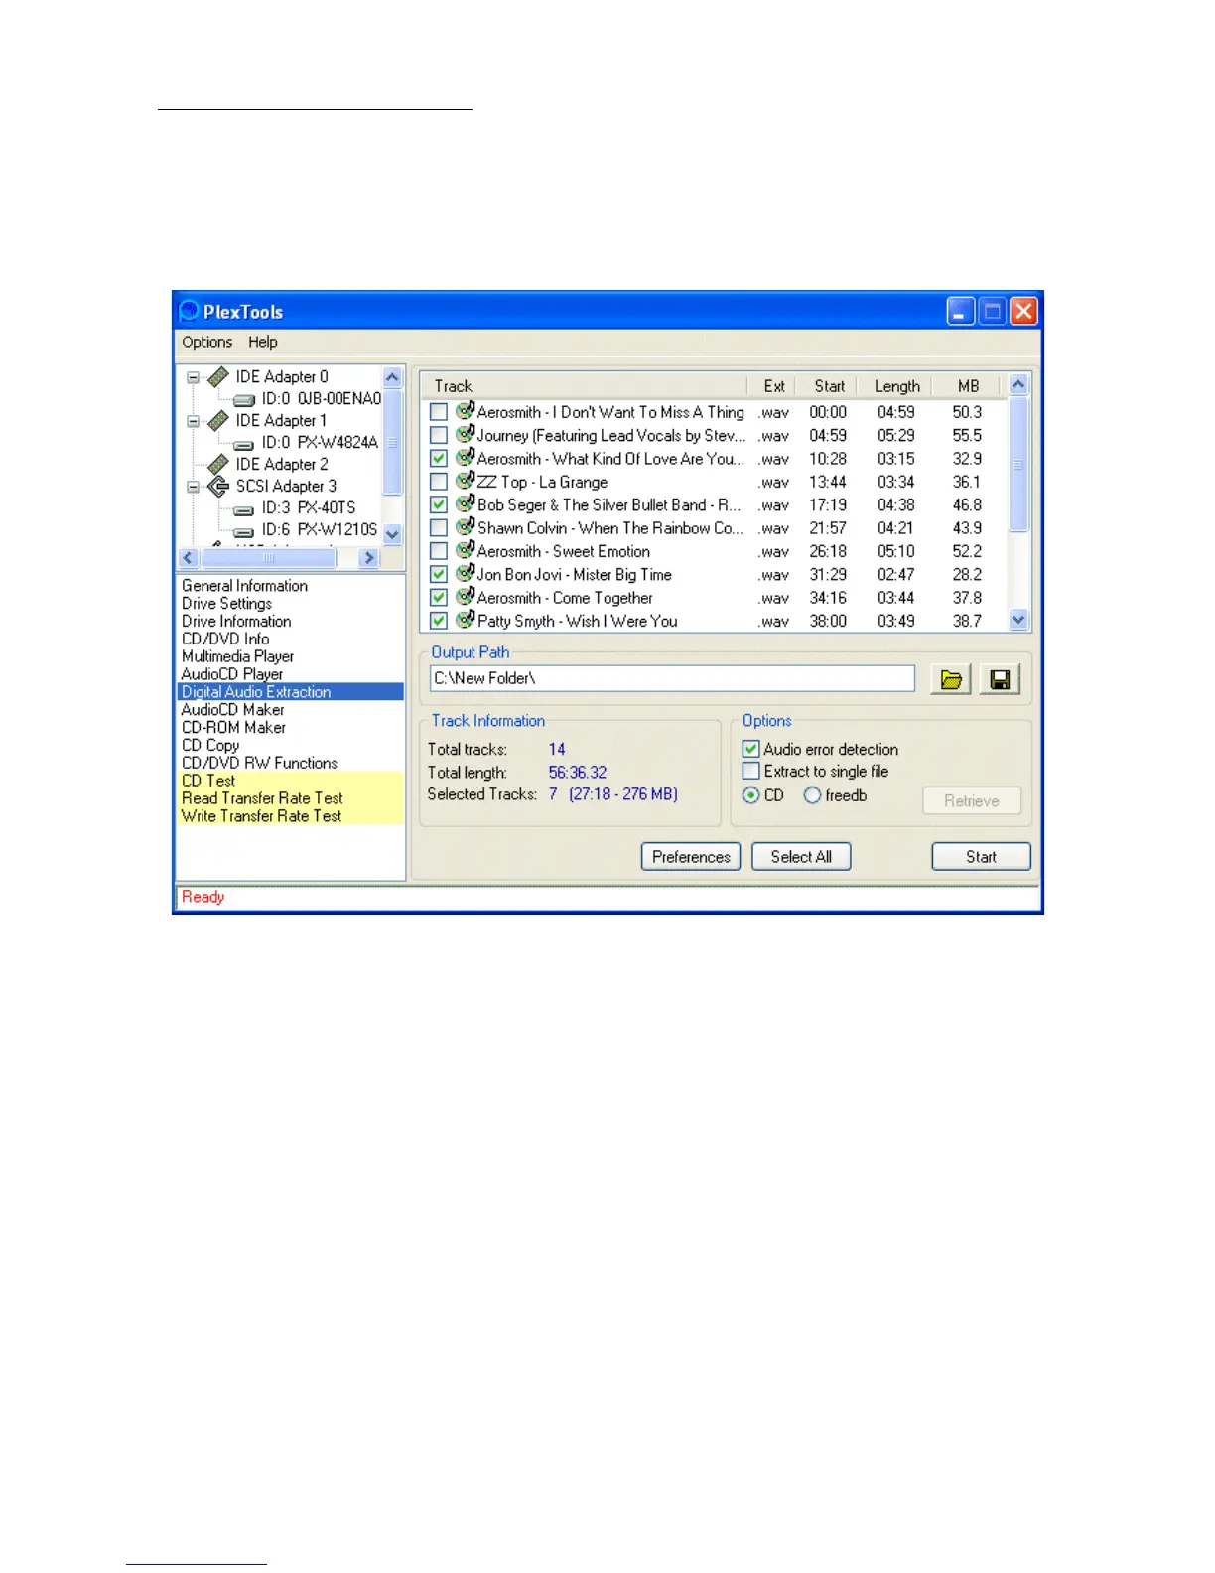Select Write Transfer Rate Test
The image size is (1215, 1573).
pos(261,816)
